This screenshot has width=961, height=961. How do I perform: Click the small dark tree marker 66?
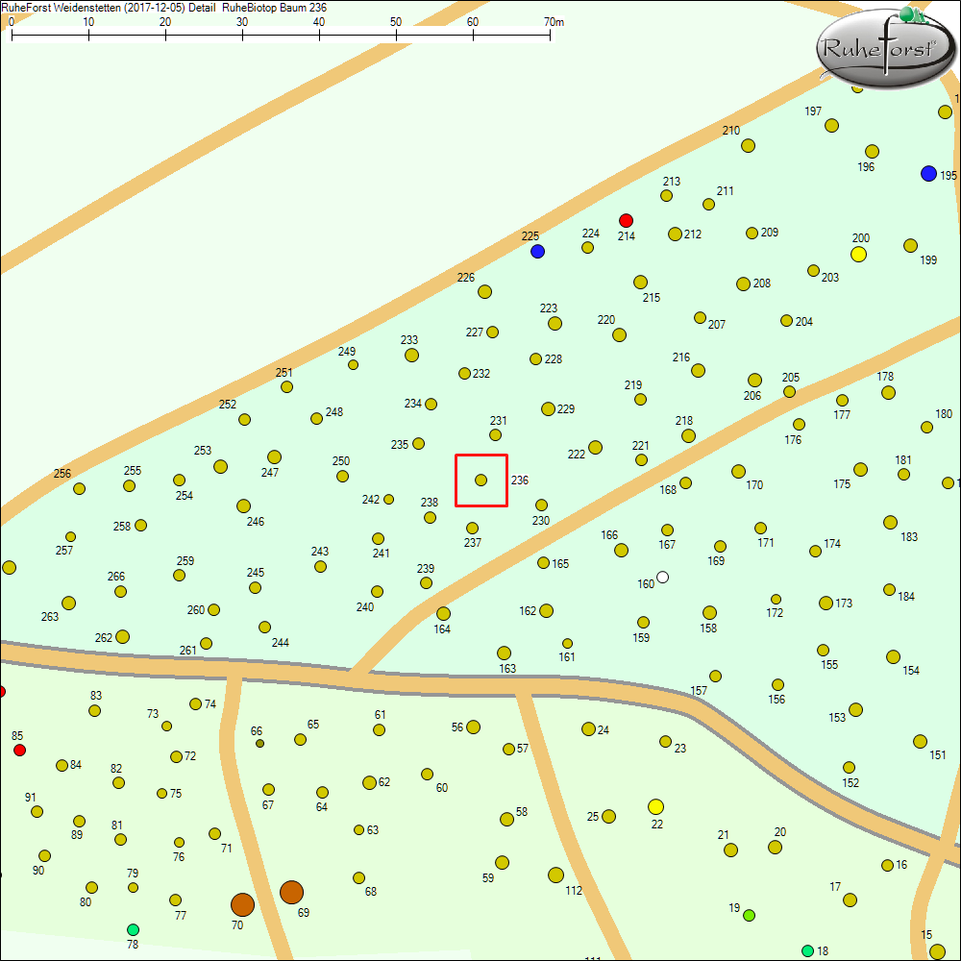tap(259, 743)
